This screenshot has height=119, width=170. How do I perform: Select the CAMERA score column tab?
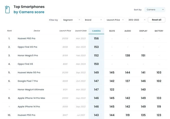96,31
